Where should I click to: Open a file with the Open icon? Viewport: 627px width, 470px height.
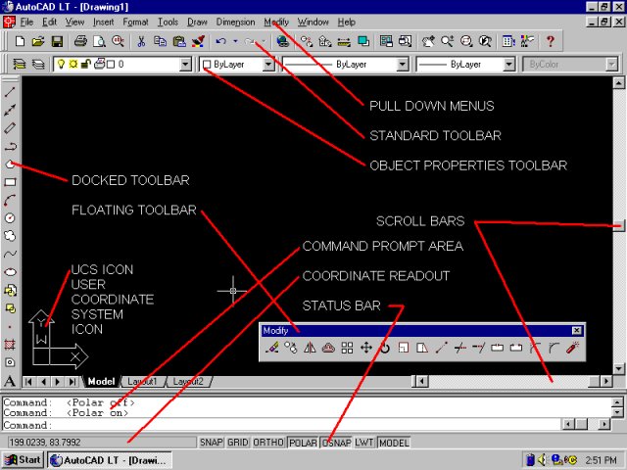tap(38, 41)
